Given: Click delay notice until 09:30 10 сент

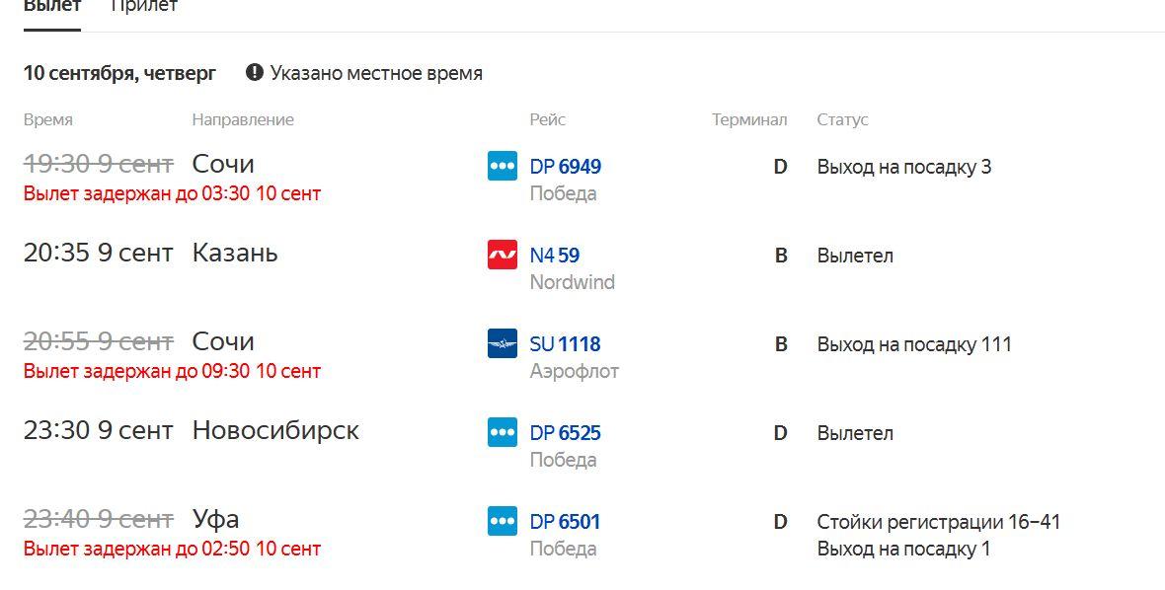Looking at the screenshot, I should (173, 371).
